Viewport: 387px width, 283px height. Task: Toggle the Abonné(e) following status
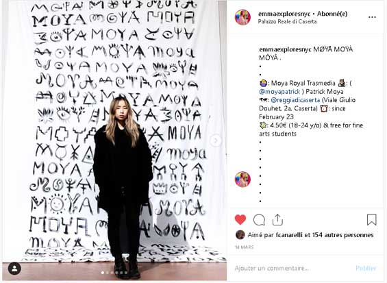(x=332, y=14)
